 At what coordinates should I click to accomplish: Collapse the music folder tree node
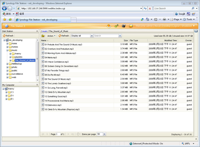click(7, 50)
